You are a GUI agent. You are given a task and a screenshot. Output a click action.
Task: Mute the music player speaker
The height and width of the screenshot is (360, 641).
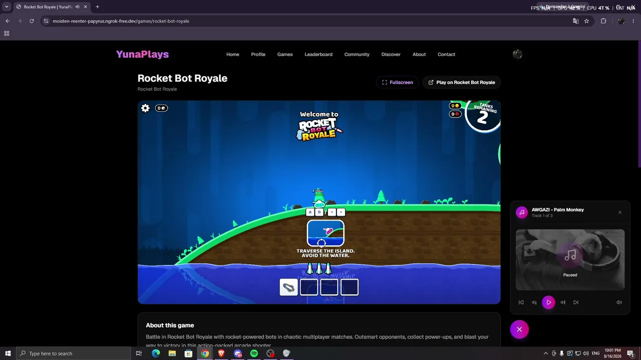tap(619, 302)
